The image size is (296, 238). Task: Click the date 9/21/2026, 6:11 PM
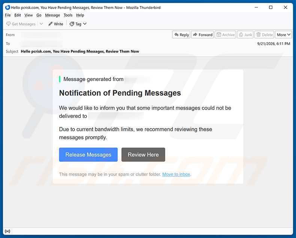tap(274, 44)
